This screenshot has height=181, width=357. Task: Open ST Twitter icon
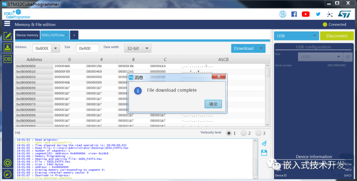318,14
